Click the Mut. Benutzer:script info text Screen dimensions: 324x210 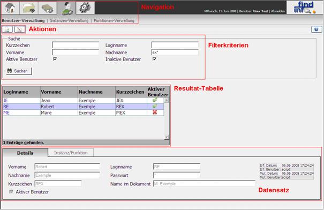[x=275, y=177]
